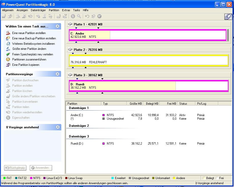Click the disk icon next to Platte 3
Viewport: 234px width, 187px height.
tap(70, 75)
